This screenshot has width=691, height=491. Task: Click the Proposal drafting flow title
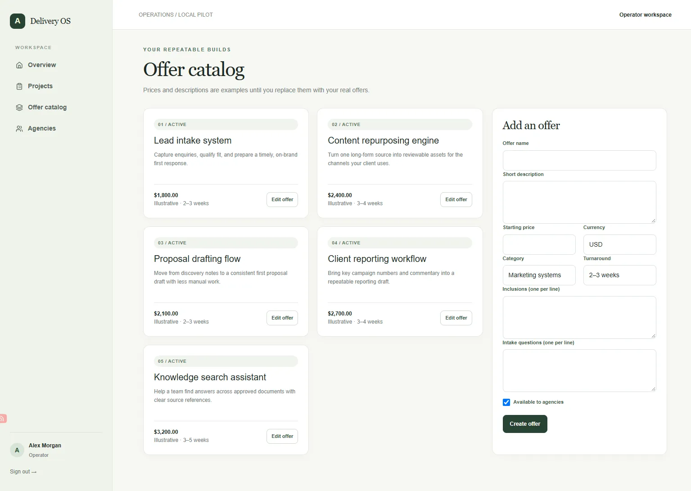[197, 259]
